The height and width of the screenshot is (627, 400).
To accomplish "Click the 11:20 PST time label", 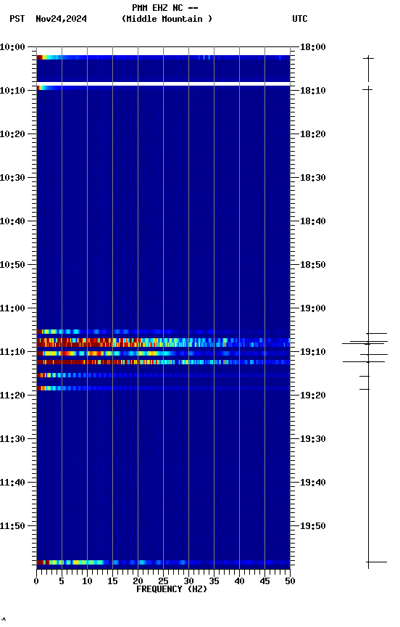I will (12, 396).
